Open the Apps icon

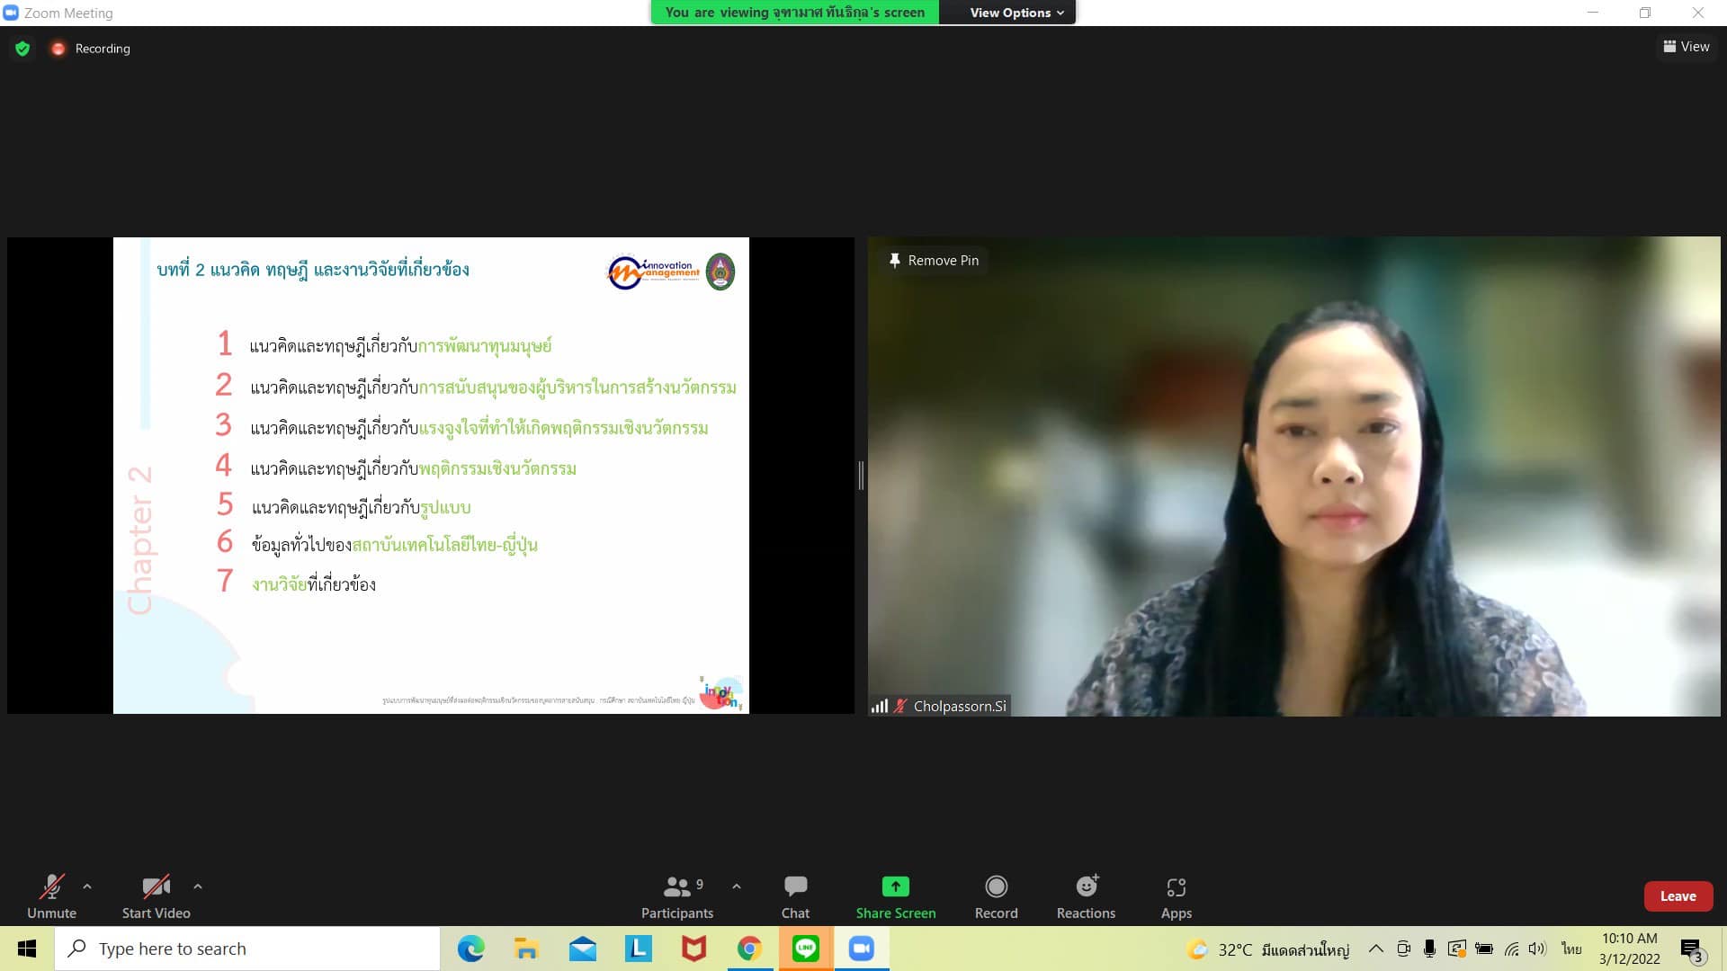pos(1176,887)
